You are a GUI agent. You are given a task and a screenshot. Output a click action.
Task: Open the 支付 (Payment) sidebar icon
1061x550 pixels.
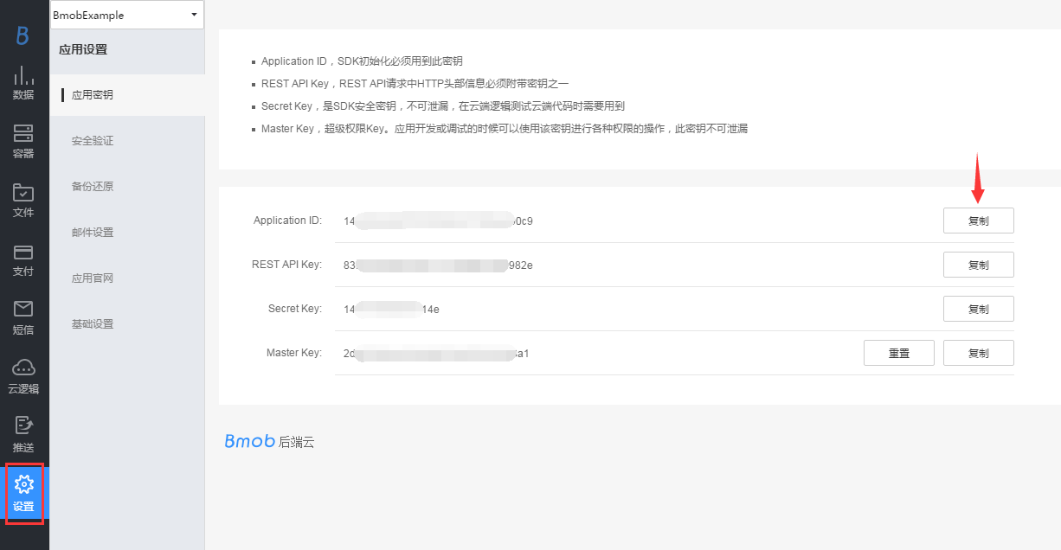[23, 259]
